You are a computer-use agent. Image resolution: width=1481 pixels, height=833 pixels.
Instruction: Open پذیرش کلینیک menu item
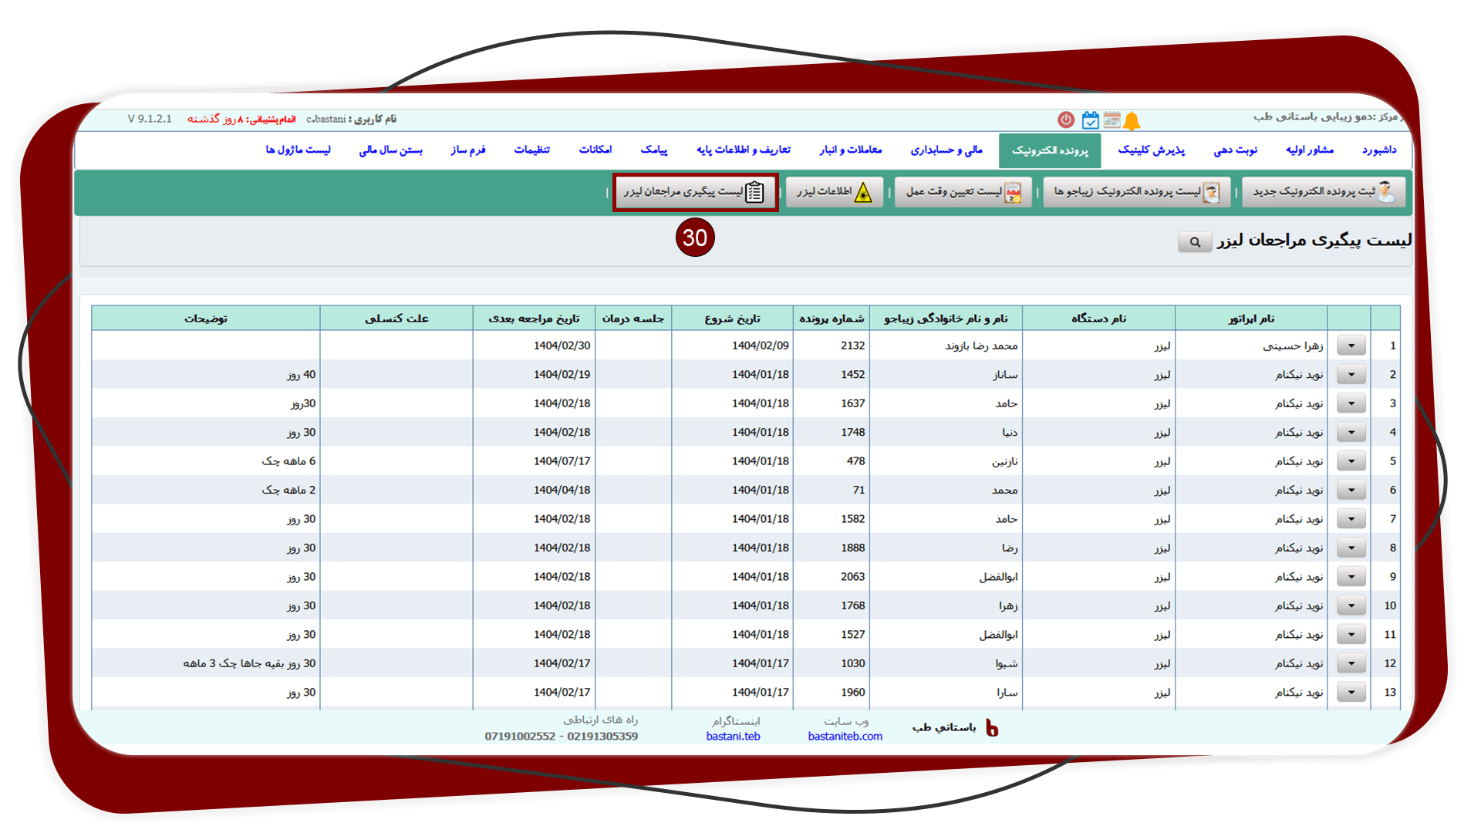point(1152,150)
